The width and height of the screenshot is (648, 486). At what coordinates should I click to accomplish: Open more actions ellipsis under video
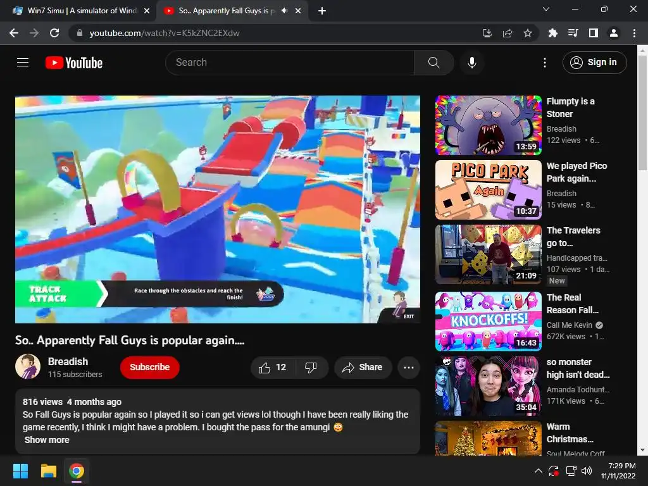click(x=409, y=368)
